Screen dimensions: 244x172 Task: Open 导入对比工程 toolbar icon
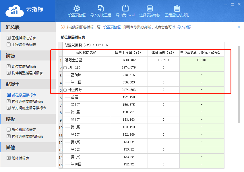(101, 8)
